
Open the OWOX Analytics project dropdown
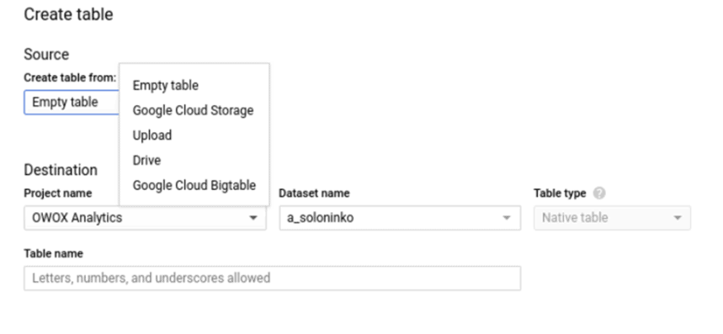point(145,218)
